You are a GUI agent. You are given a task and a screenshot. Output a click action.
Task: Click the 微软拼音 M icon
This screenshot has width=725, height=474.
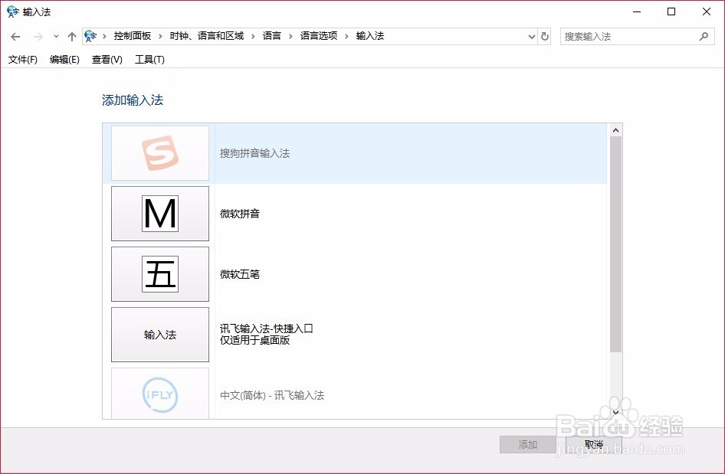coord(159,214)
